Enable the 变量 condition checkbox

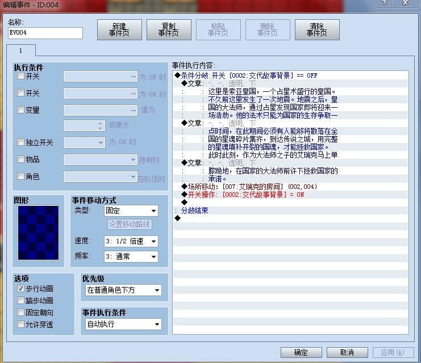coord(20,109)
